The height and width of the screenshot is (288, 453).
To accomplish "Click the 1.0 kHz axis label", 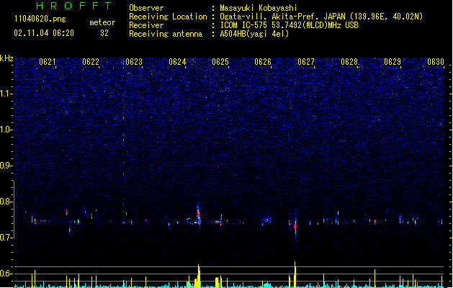I will click(6, 130).
